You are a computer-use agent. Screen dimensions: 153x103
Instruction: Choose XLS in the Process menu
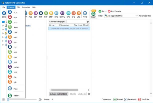coord(16,22)
